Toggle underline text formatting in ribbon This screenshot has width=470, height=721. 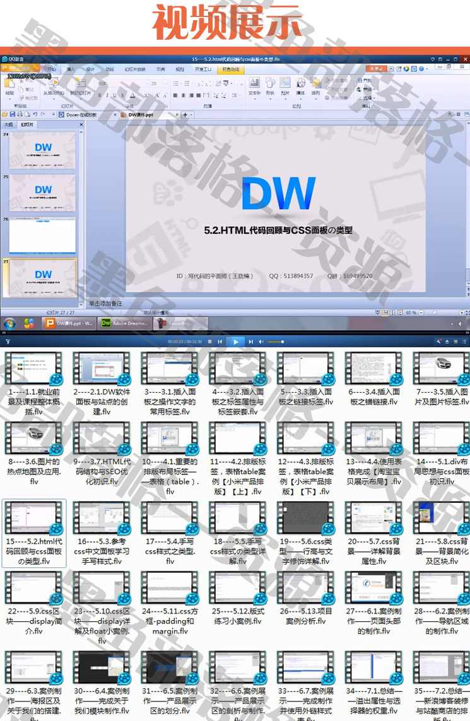[115, 96]
